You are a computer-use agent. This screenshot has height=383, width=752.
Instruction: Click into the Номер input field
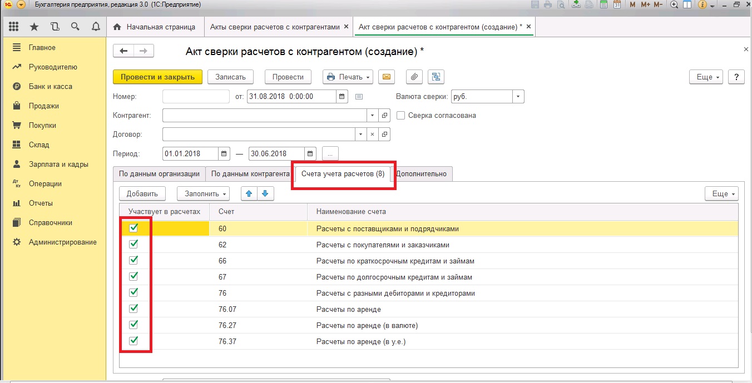pyautogui.click(x=196, y=96)
